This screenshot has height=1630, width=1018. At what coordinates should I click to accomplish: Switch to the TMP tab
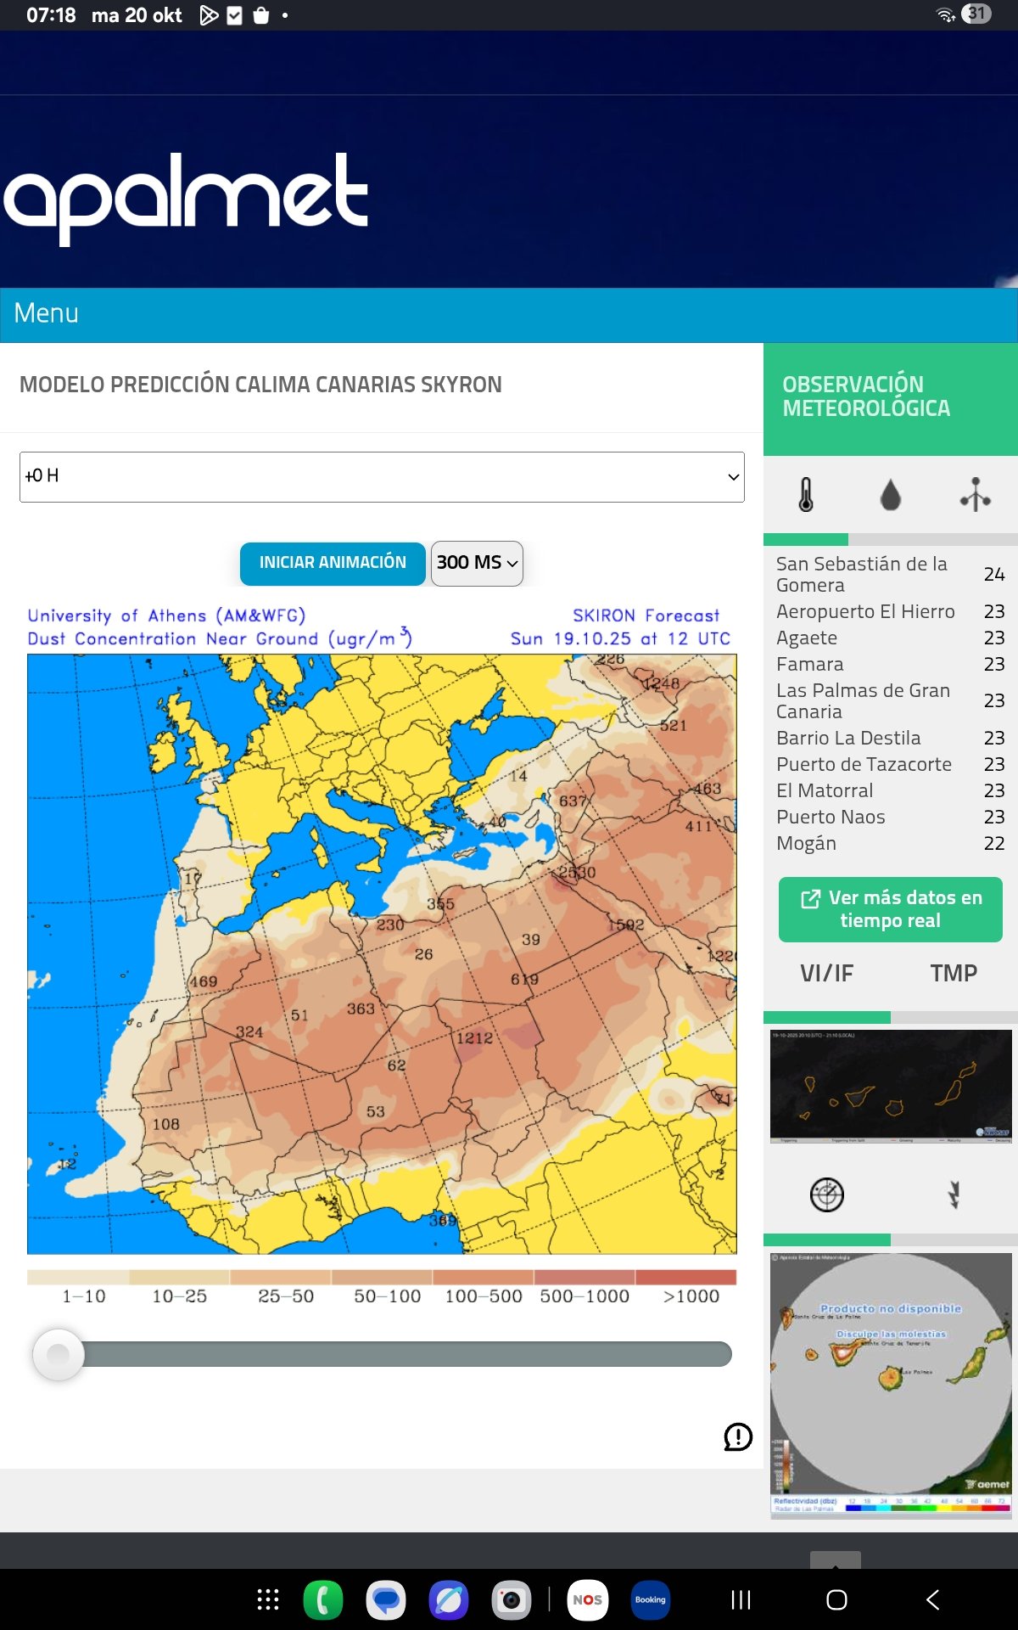coord(954,973)
